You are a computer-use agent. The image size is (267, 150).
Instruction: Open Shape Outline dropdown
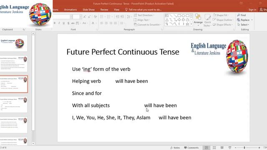(x=223, y=20)
